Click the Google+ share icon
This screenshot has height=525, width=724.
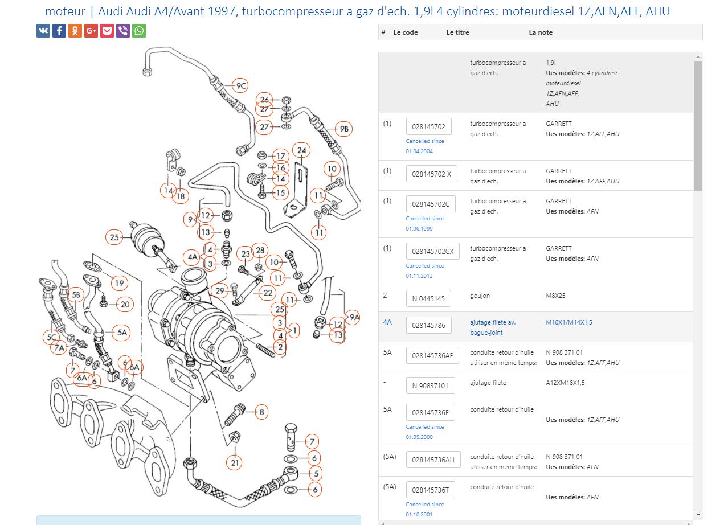point(91,31)
